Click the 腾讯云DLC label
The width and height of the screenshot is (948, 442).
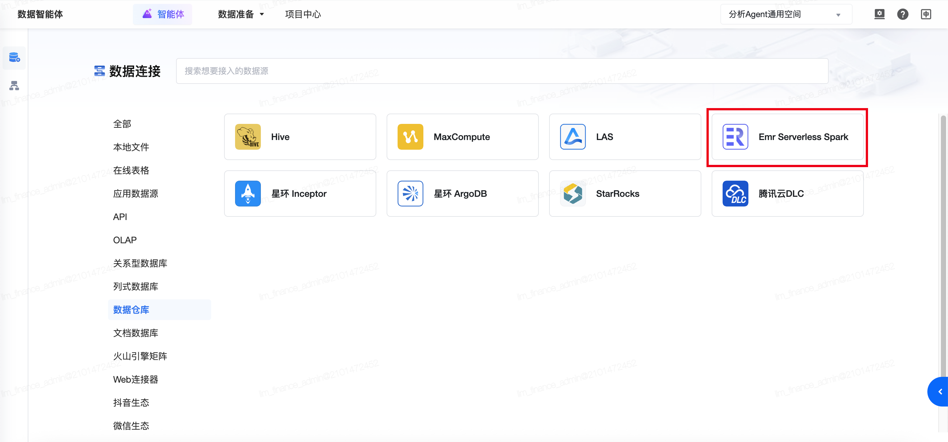(x=781, y=193)
